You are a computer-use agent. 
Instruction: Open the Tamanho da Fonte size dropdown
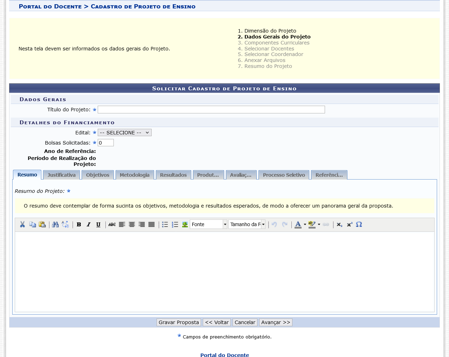(247, 224)
